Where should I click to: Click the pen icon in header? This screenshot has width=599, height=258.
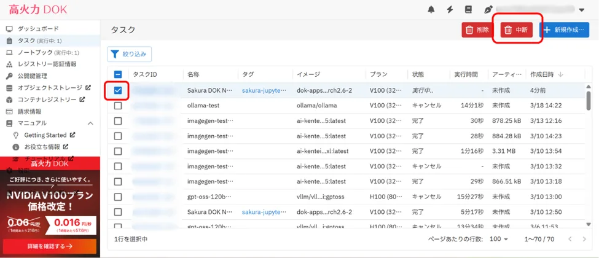click(x=488, y=10)
